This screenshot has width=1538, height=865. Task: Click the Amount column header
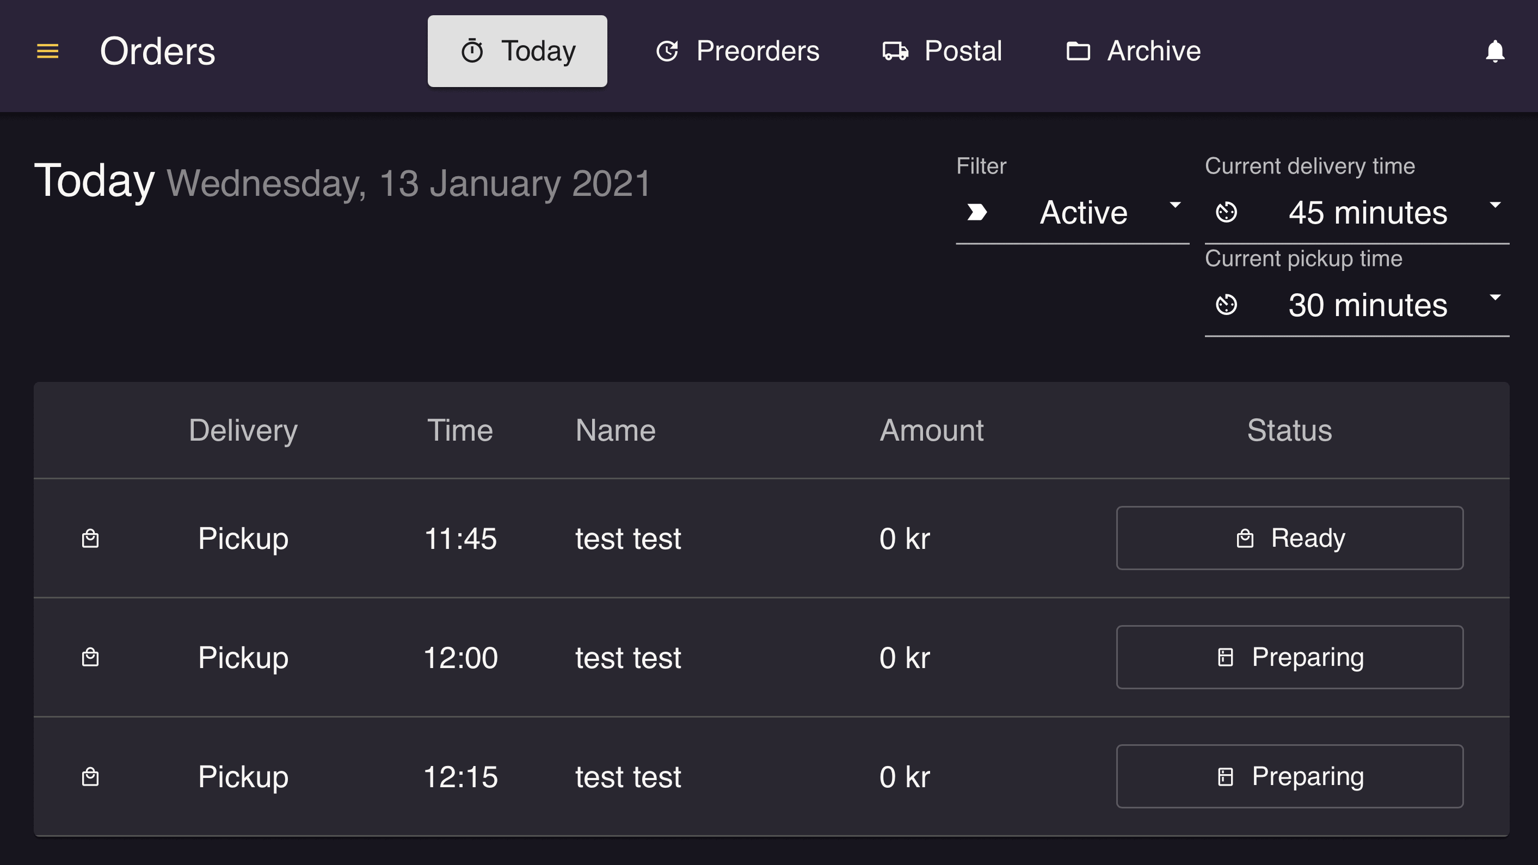(x=931, y=431)
